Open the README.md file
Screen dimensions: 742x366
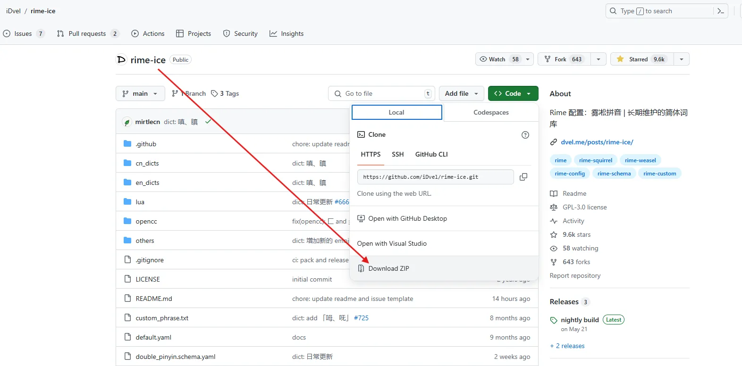(154, 299)
